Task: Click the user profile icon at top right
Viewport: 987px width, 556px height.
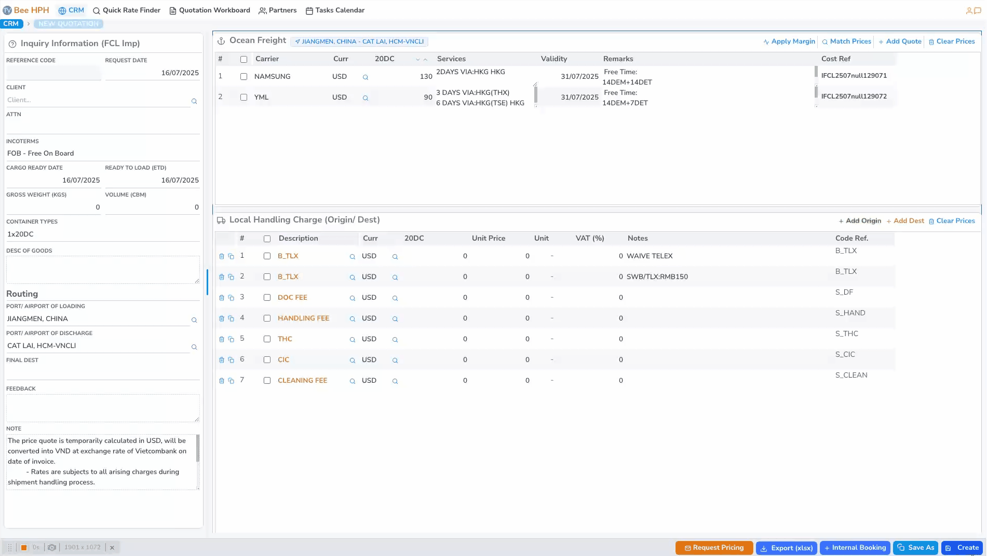Action: [x=969, y=10]
